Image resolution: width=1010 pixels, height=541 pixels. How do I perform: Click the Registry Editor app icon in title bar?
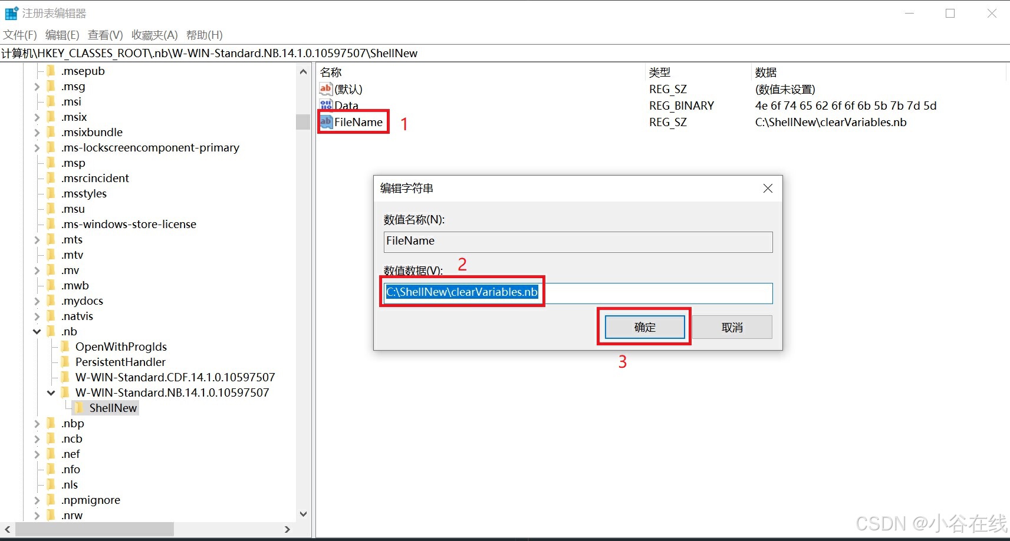[11, 13]
